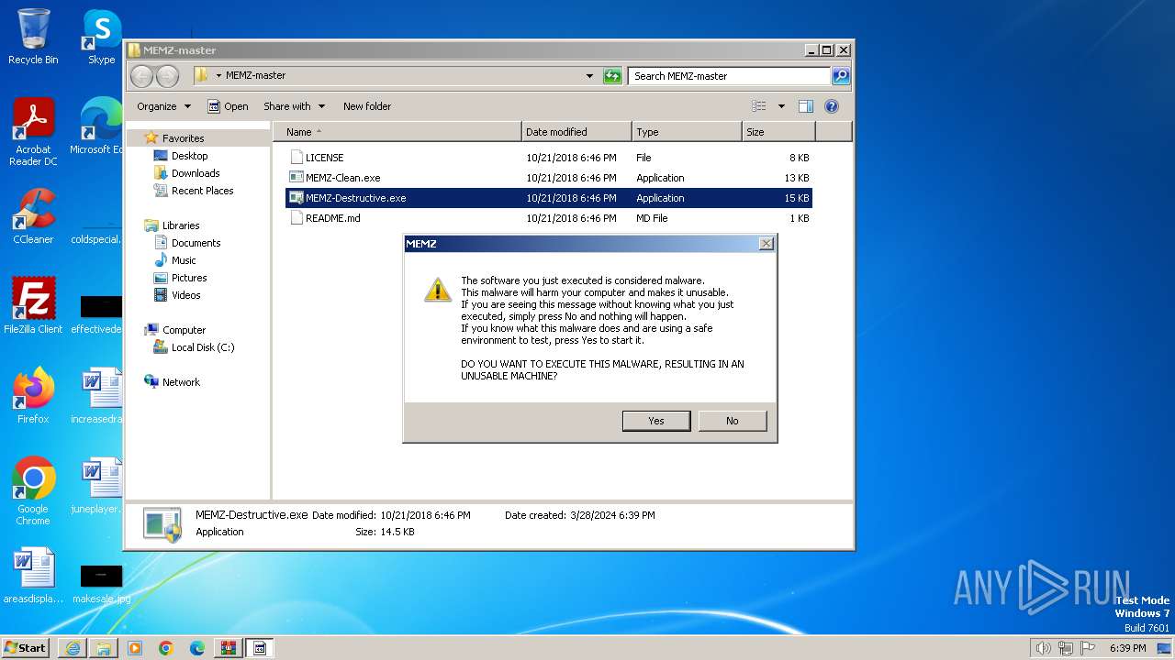Launch CCleaner from the desktop
The width and height of the screenshot is (1175, 660).
pos(33,216)
